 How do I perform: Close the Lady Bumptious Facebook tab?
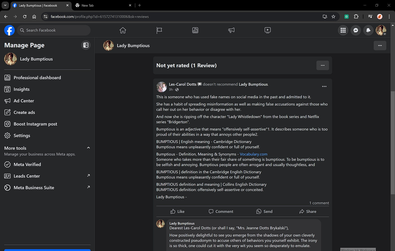coord(67,5)
